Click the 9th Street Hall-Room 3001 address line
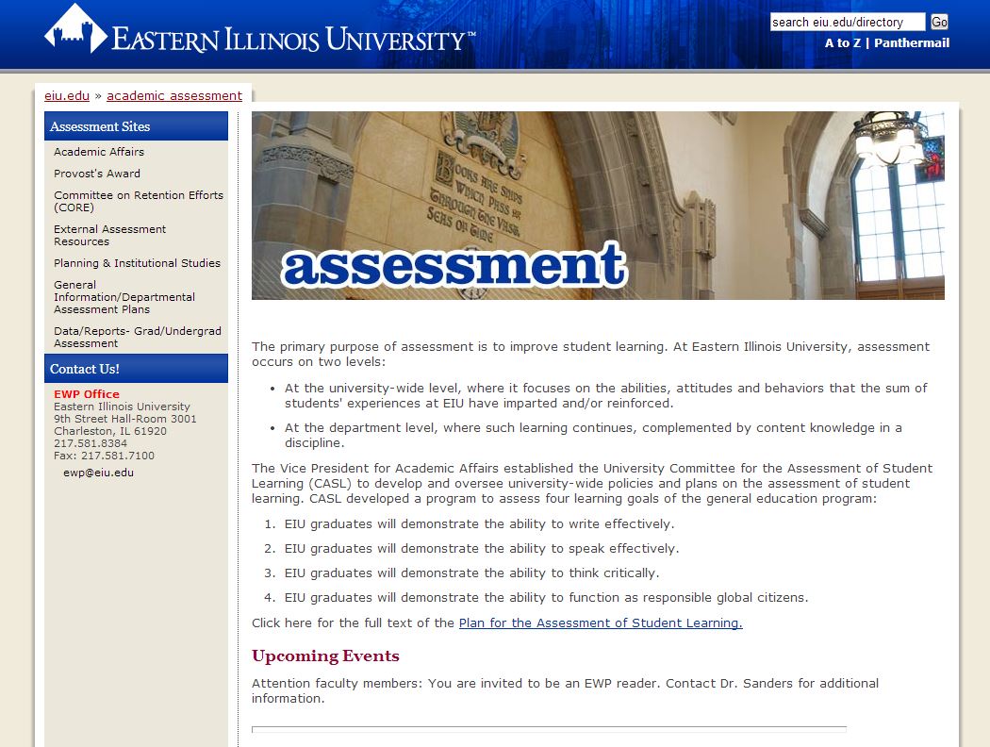990x747 pixels. tap(125, 419)
